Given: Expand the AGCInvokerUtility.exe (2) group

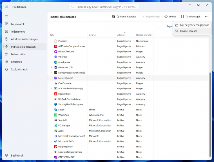Looking at the screenshot, I should 52,88.
